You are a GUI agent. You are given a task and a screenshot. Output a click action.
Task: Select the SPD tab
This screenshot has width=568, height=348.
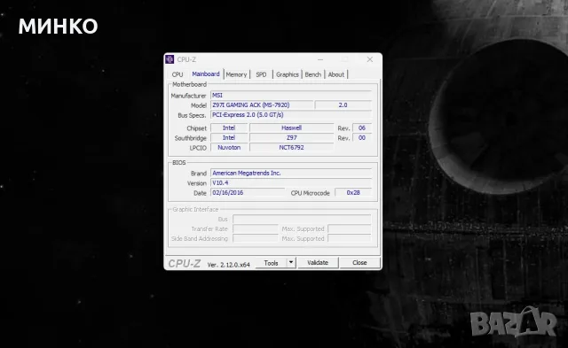[261, 74]
